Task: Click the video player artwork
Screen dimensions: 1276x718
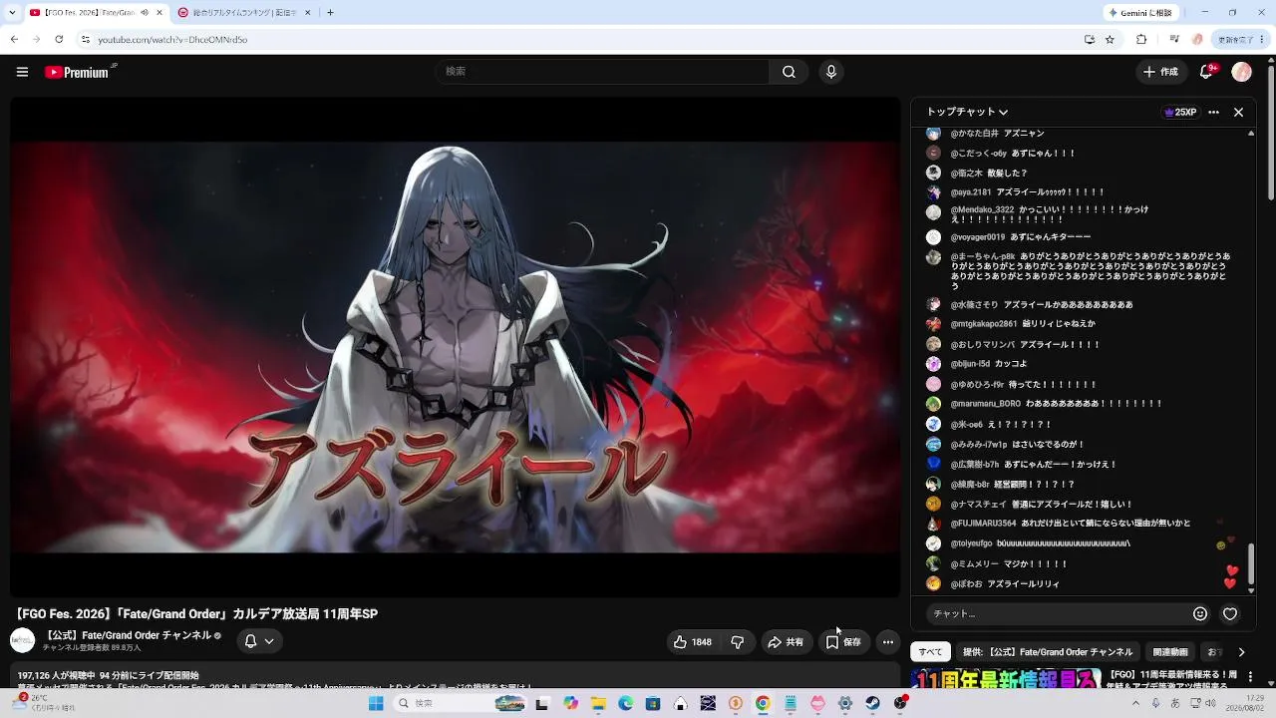Action: (x=456, y=347)
